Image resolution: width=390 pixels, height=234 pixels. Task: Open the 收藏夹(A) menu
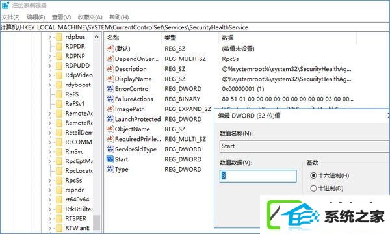tap(90, 17)
